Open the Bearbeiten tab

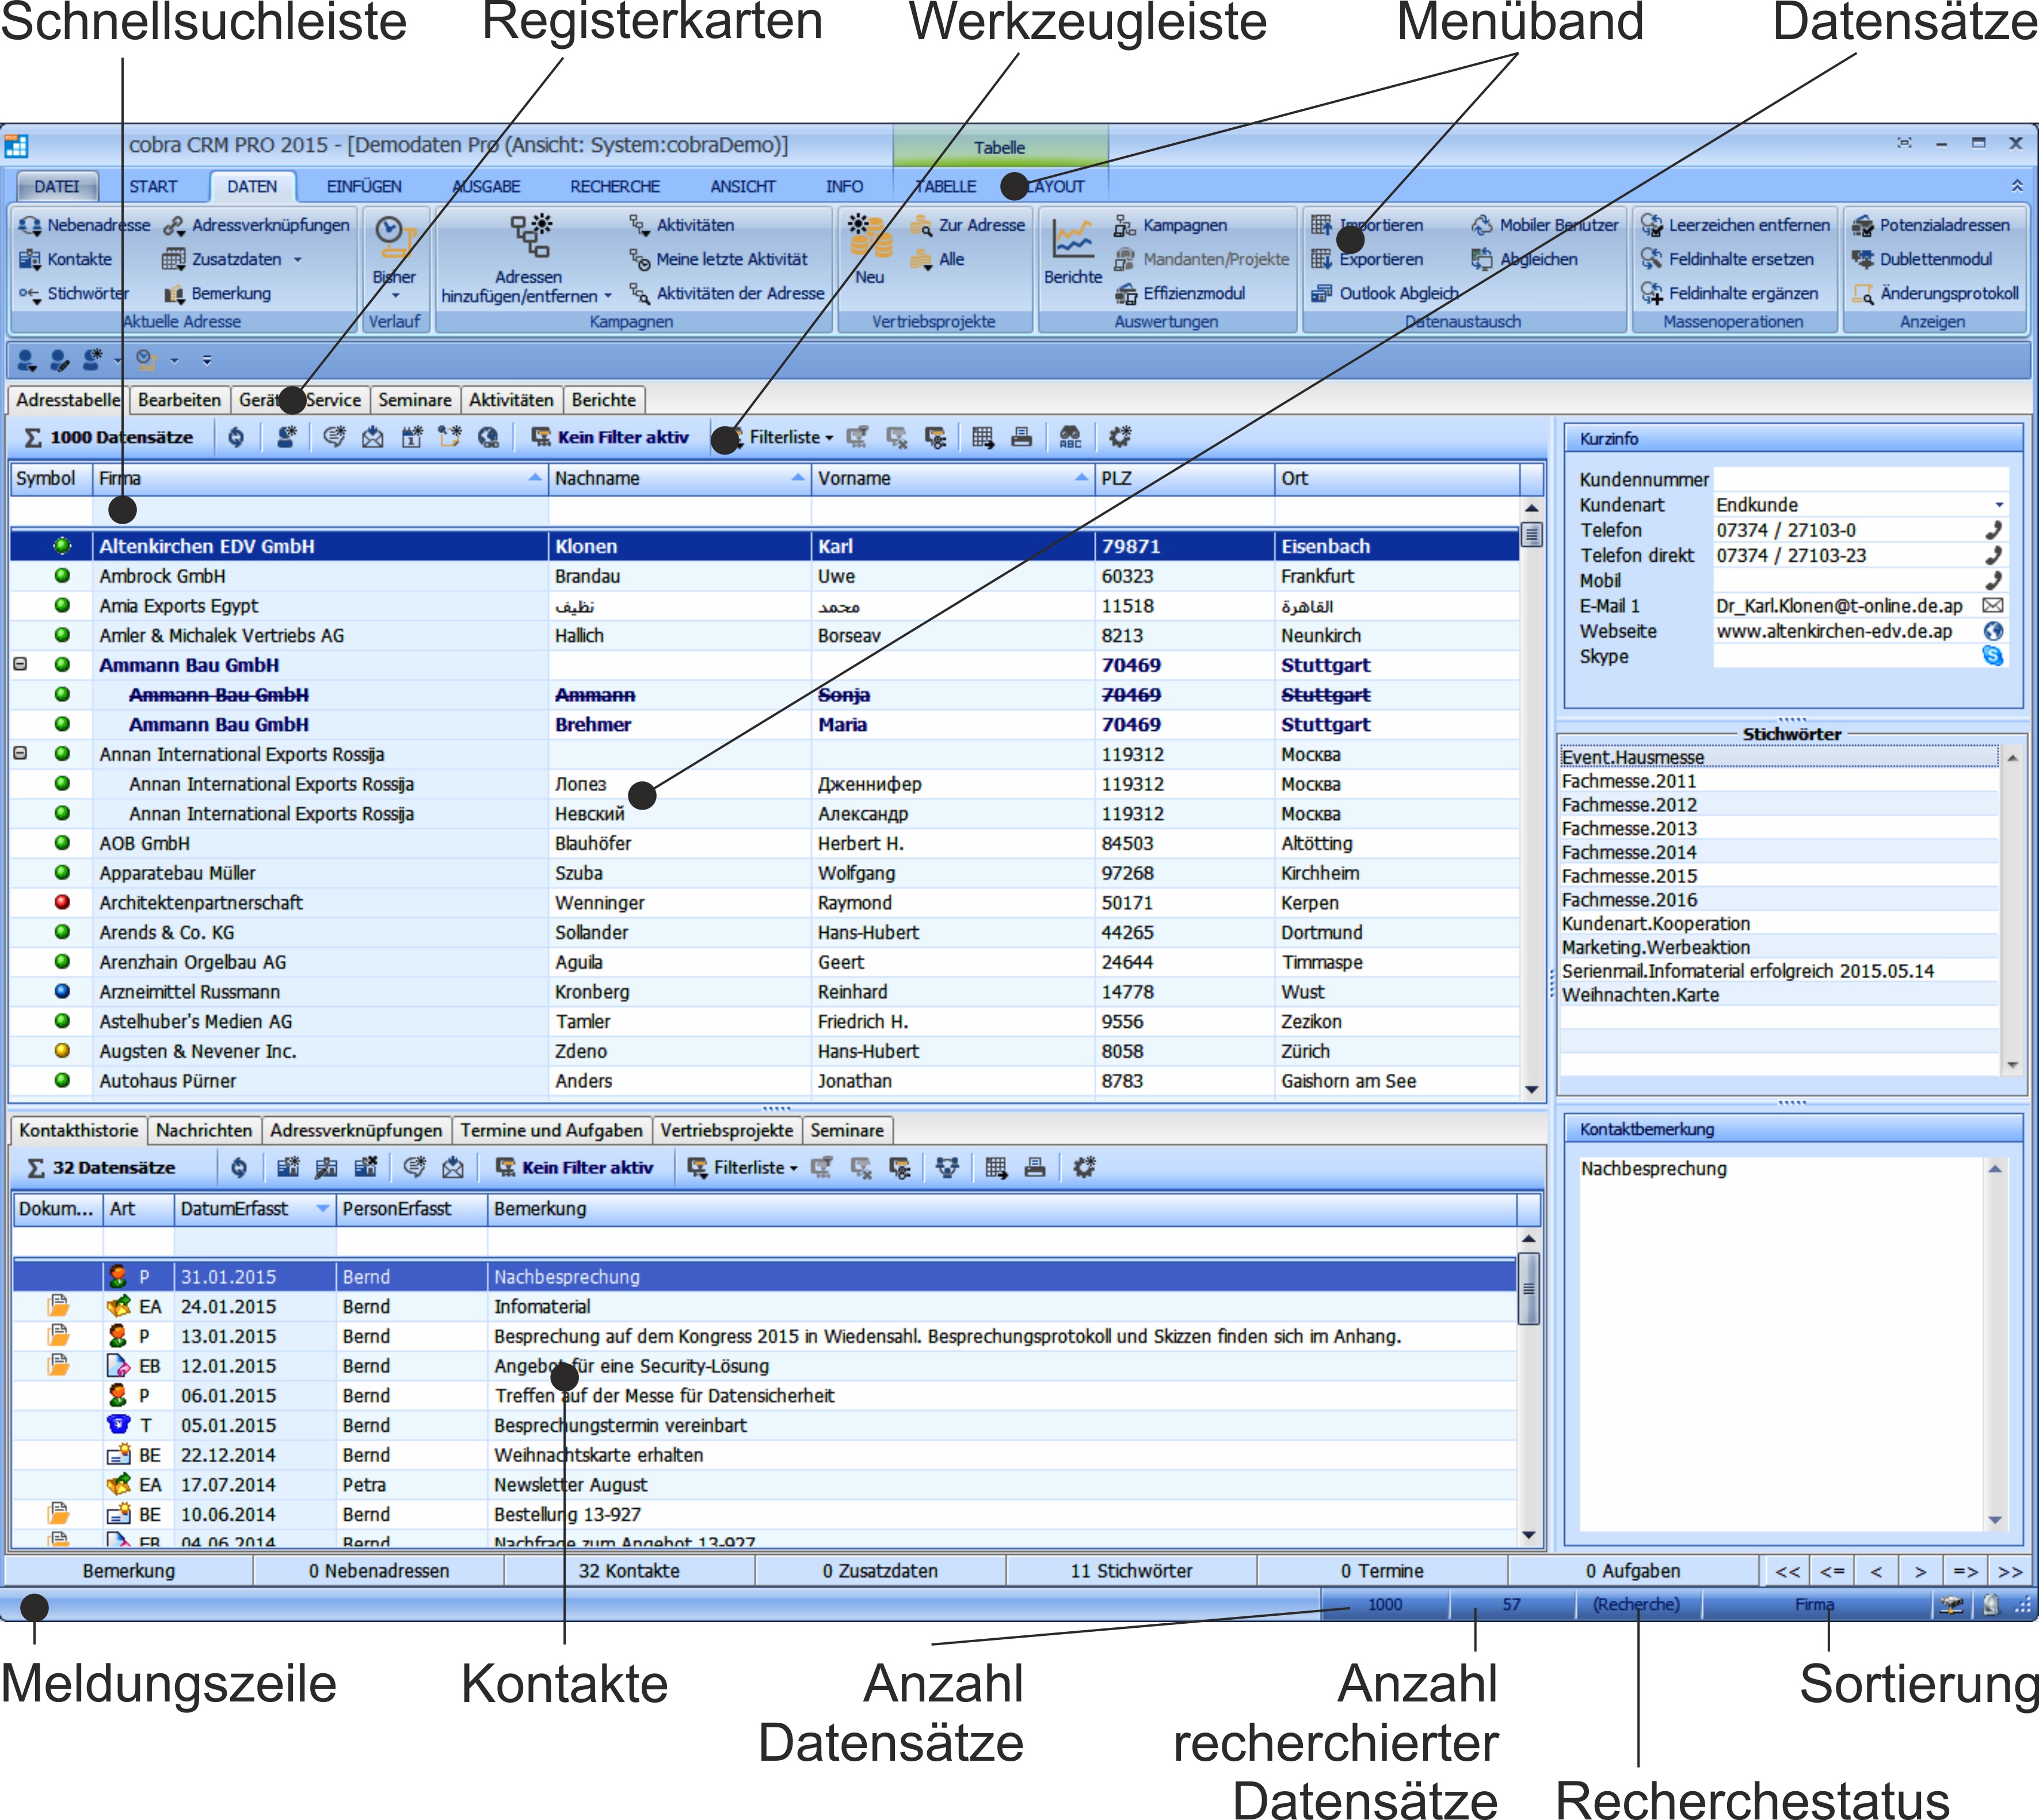click(180, 400)
